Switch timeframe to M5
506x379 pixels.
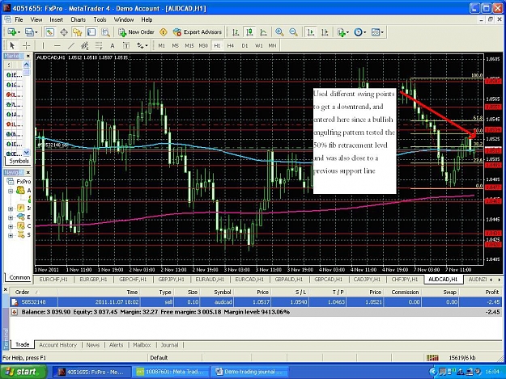pos(175,46)
